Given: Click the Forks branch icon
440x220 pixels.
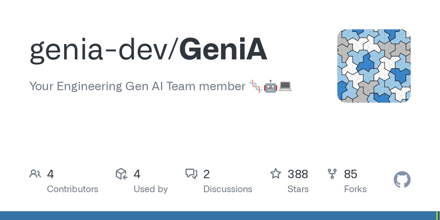Looking at the screenshot, I should [332, 174].
